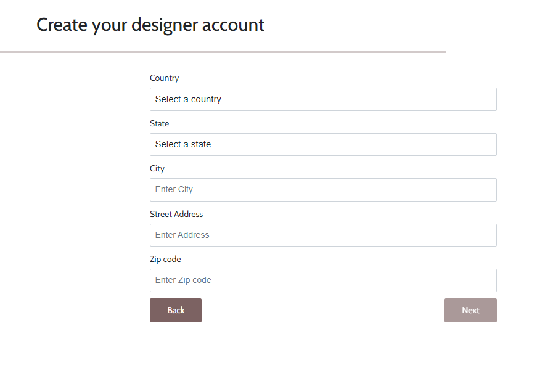Click the 'Create your designer account' heading
This screenshot has height=368, width=553.
pyautogui.click(x=150, y=25)
